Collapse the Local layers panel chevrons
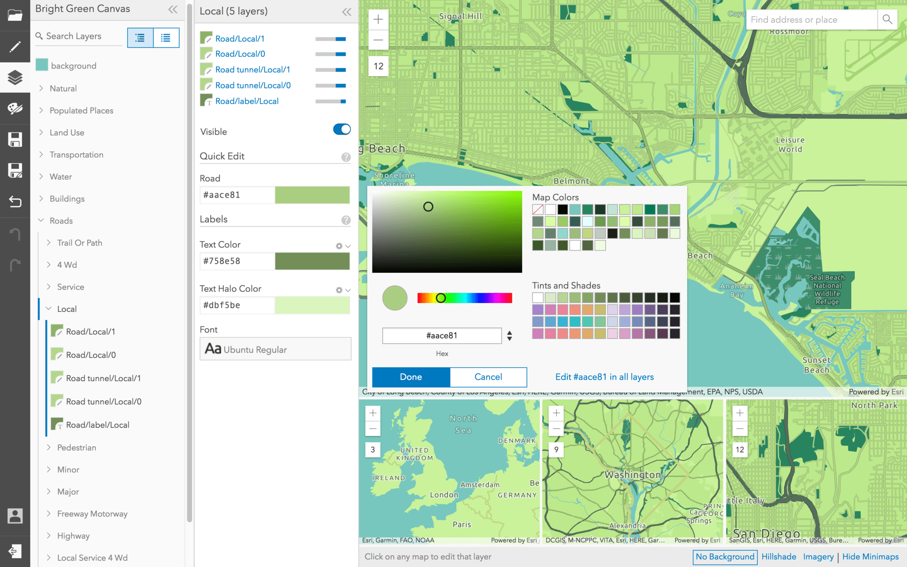Image resolution: width=907 pixels, height=567 pixels. coord(346,12)
